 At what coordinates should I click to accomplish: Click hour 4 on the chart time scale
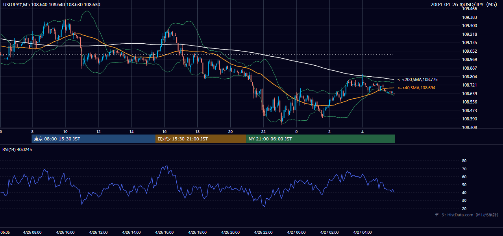(362, 131)
